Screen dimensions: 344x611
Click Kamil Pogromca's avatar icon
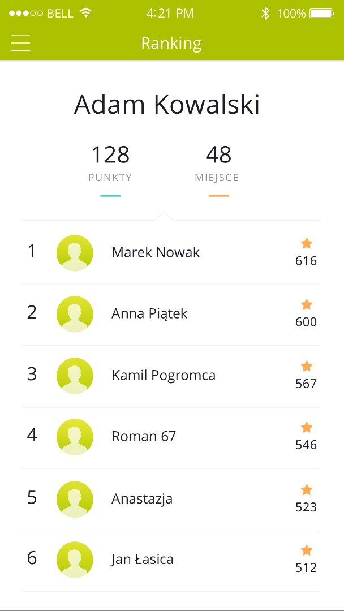click(x=75, y=376)
